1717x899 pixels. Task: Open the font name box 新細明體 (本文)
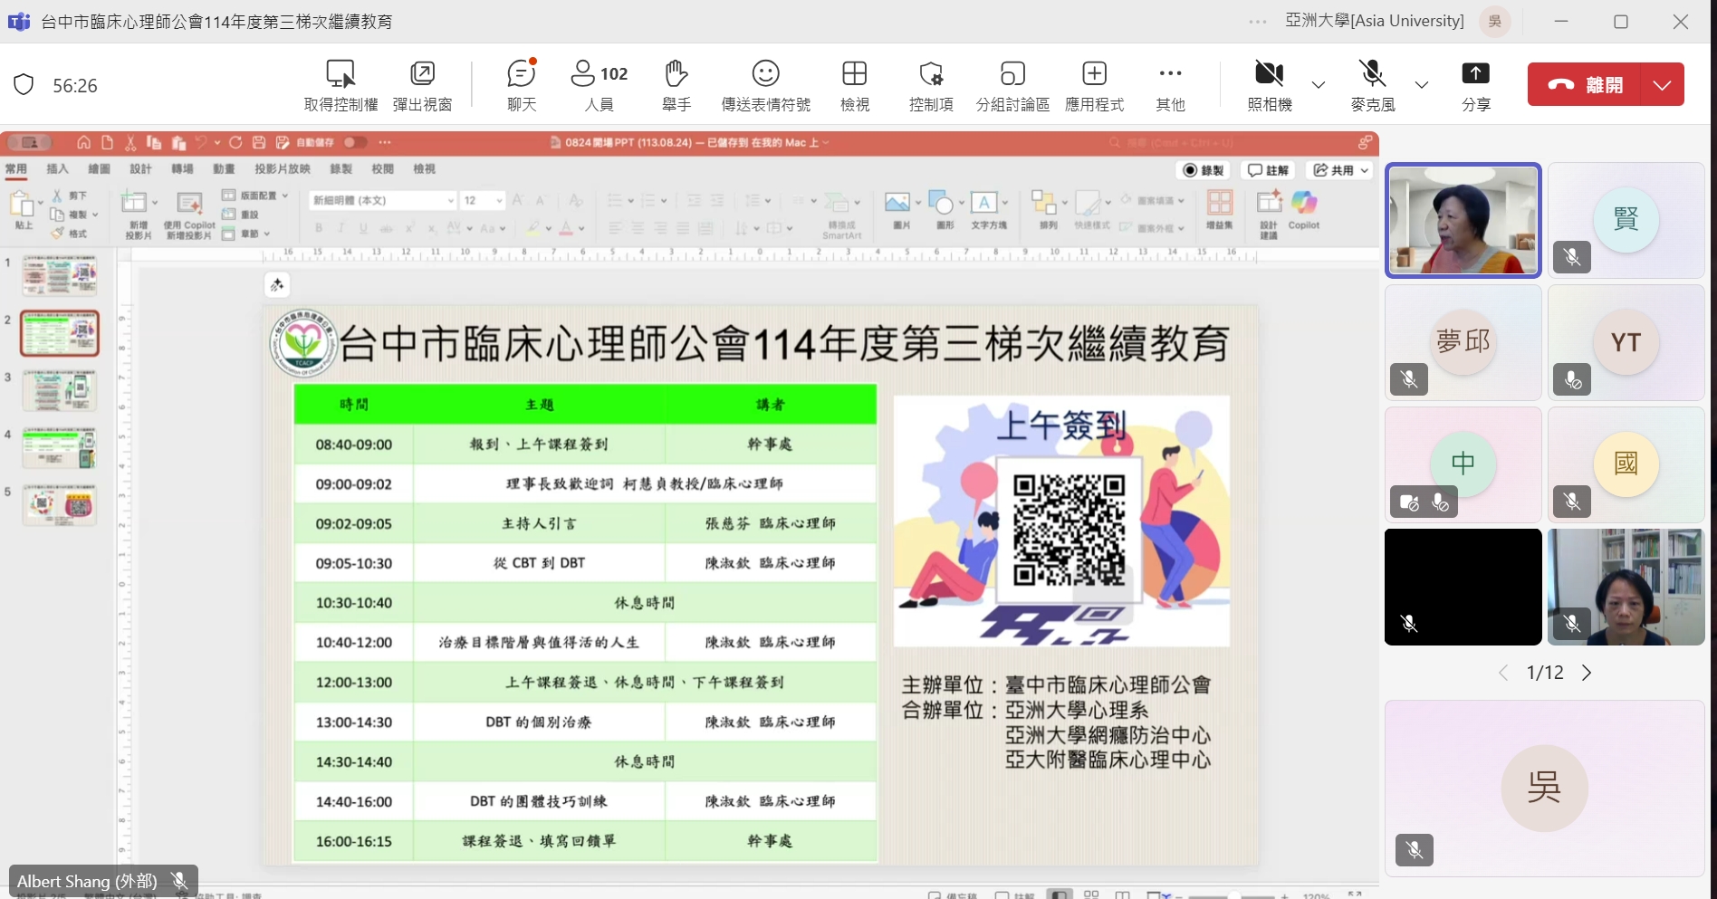pos(383,200)
